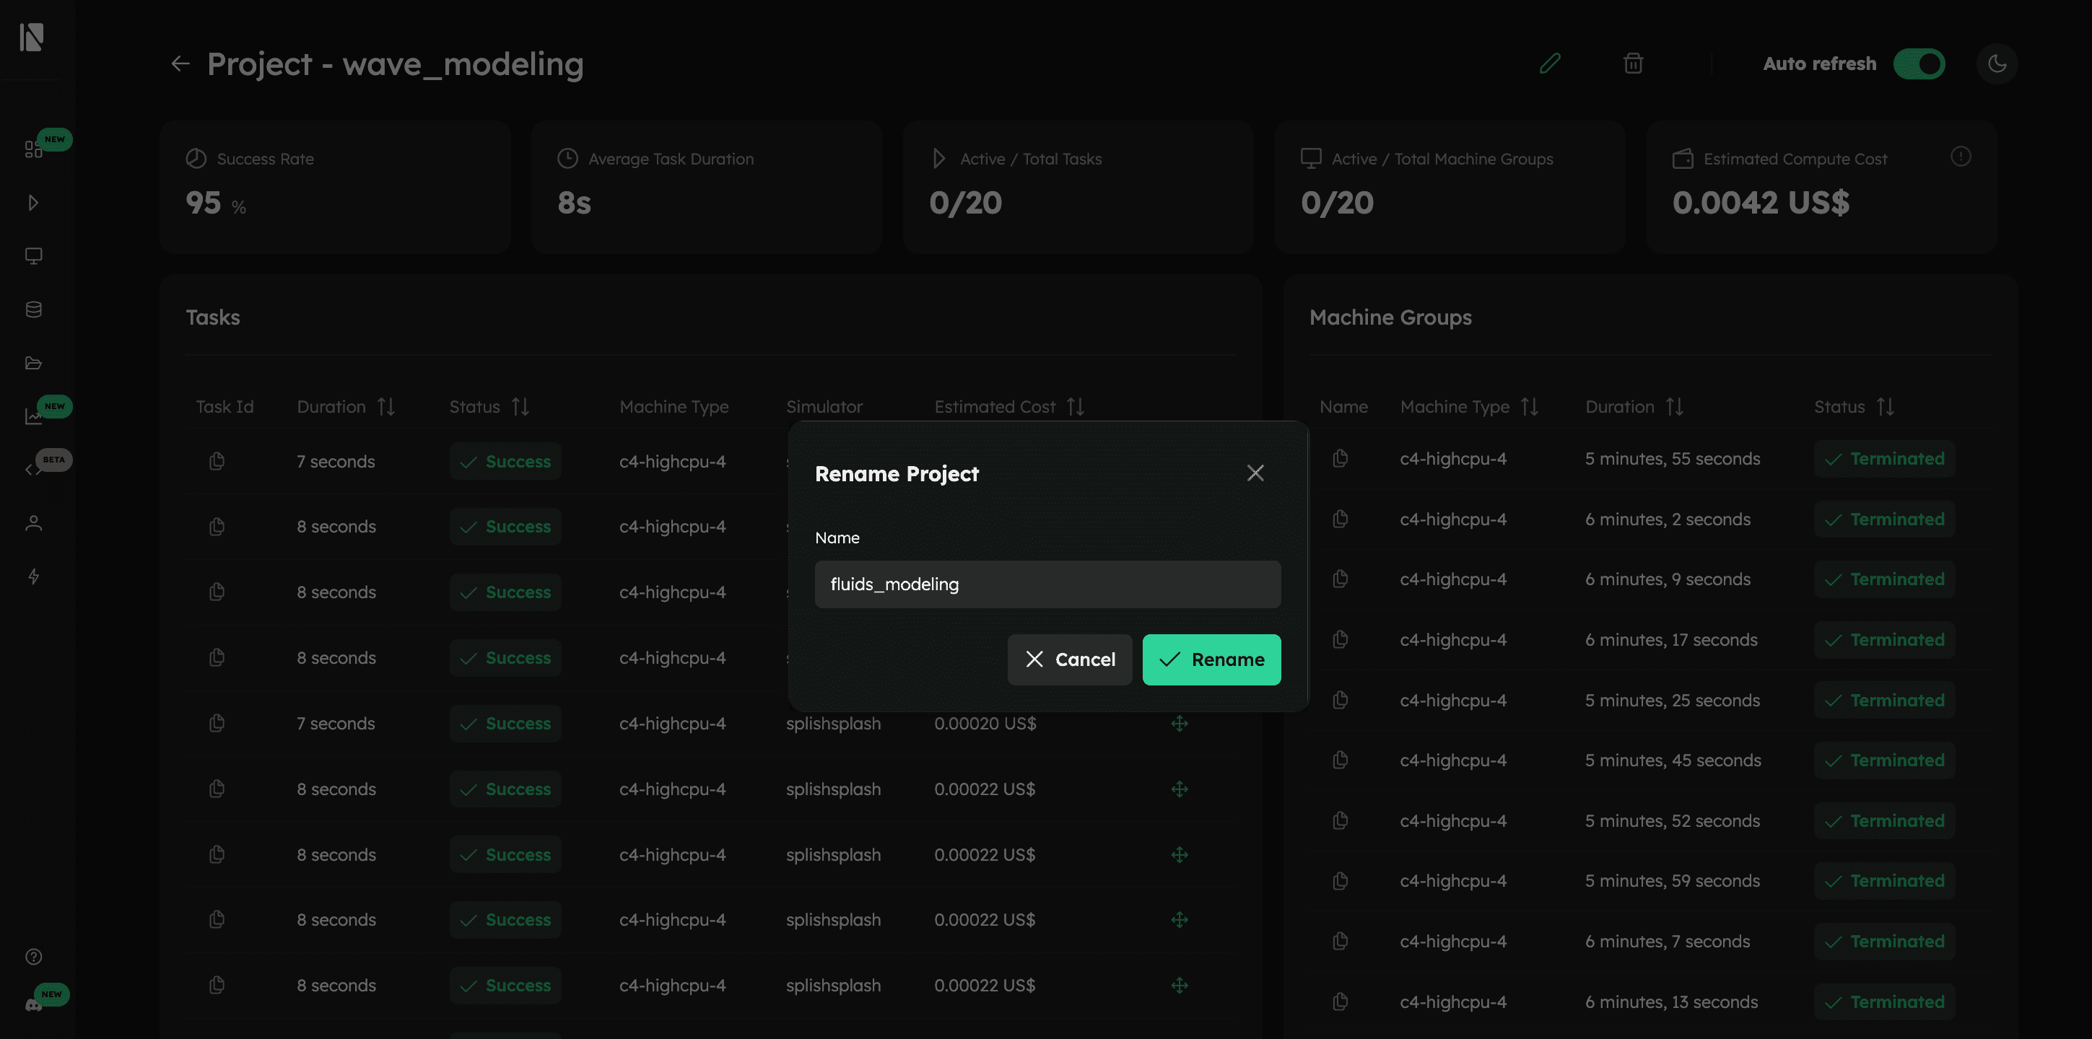The image size is (2092, 1039).
Task: Confirm with the Rename button
Action: [x=1211, y=659]
